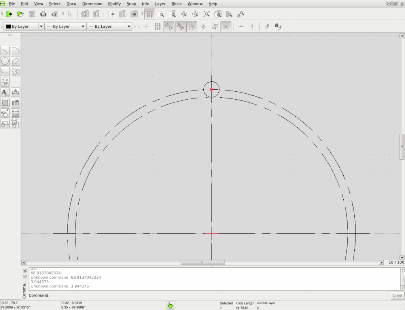Open the color By Layer dropdown

click(24, 26)
